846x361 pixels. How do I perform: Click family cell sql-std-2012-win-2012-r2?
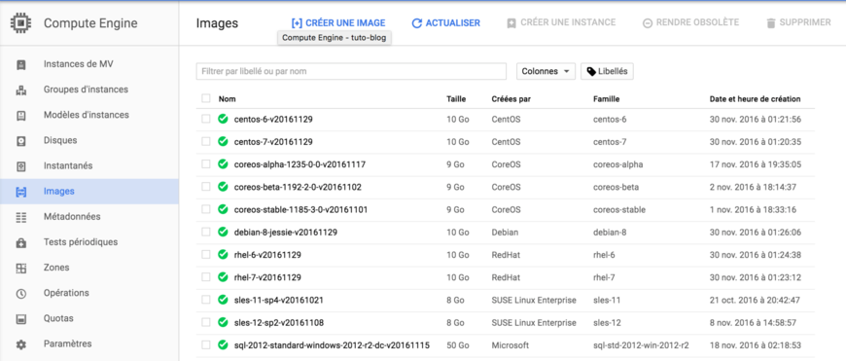click(641, 344)
